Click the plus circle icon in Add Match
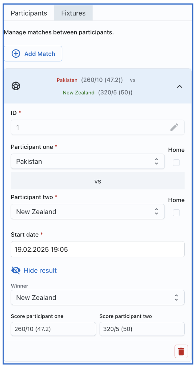 pyautogui.click(x=16, y=54)
